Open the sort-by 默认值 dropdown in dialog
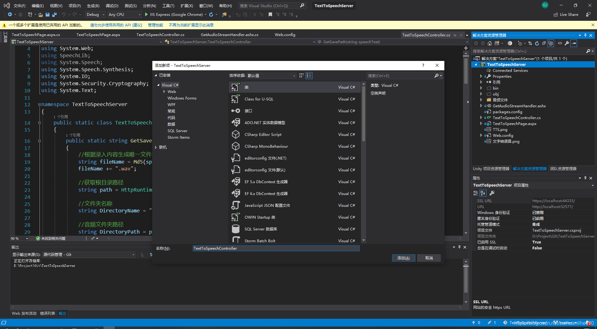This screenshot has height=329, width=597. (271, 76)
